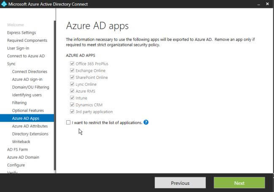This screenshot has width=274, height=192.
Task: Open the Filtering step
Action: [x=19, y=103]
